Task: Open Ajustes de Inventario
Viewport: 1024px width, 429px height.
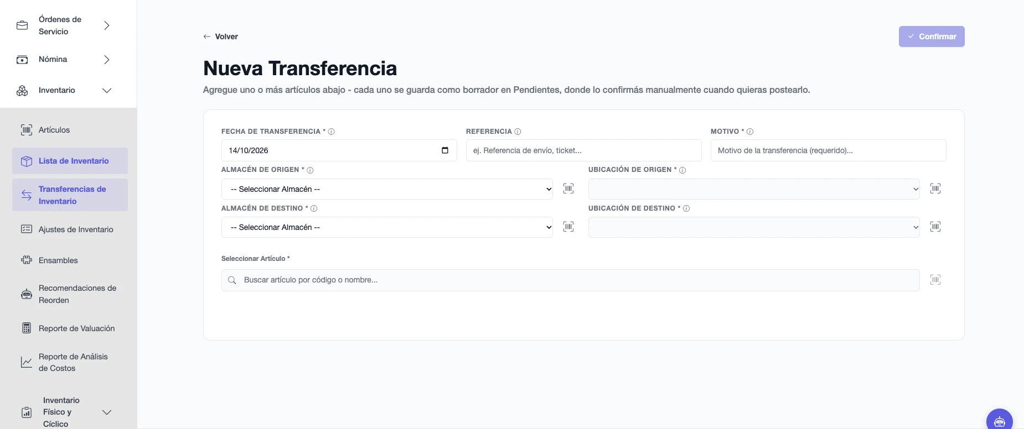Action: [70, 229]
